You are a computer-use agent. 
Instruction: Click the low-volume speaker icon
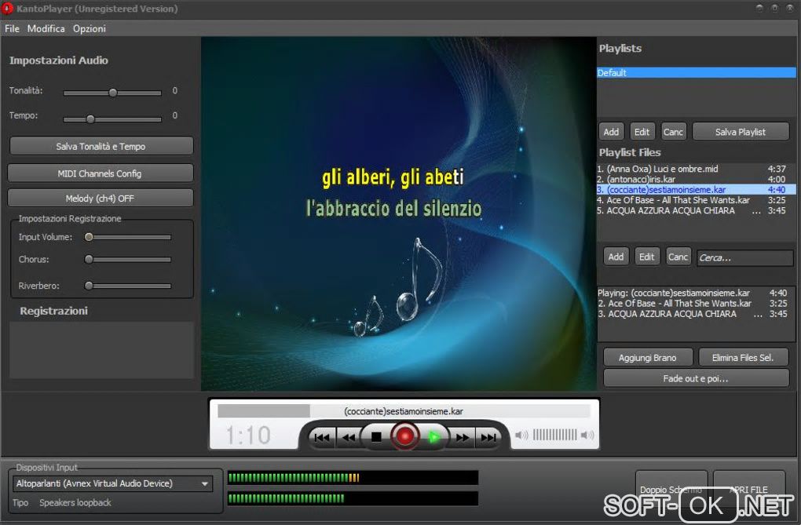coord(521,435)
